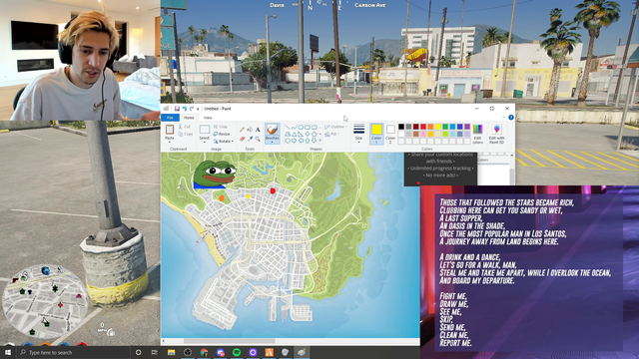Select the Magnifier tool in Paint
639x359 pixels.
258,140
